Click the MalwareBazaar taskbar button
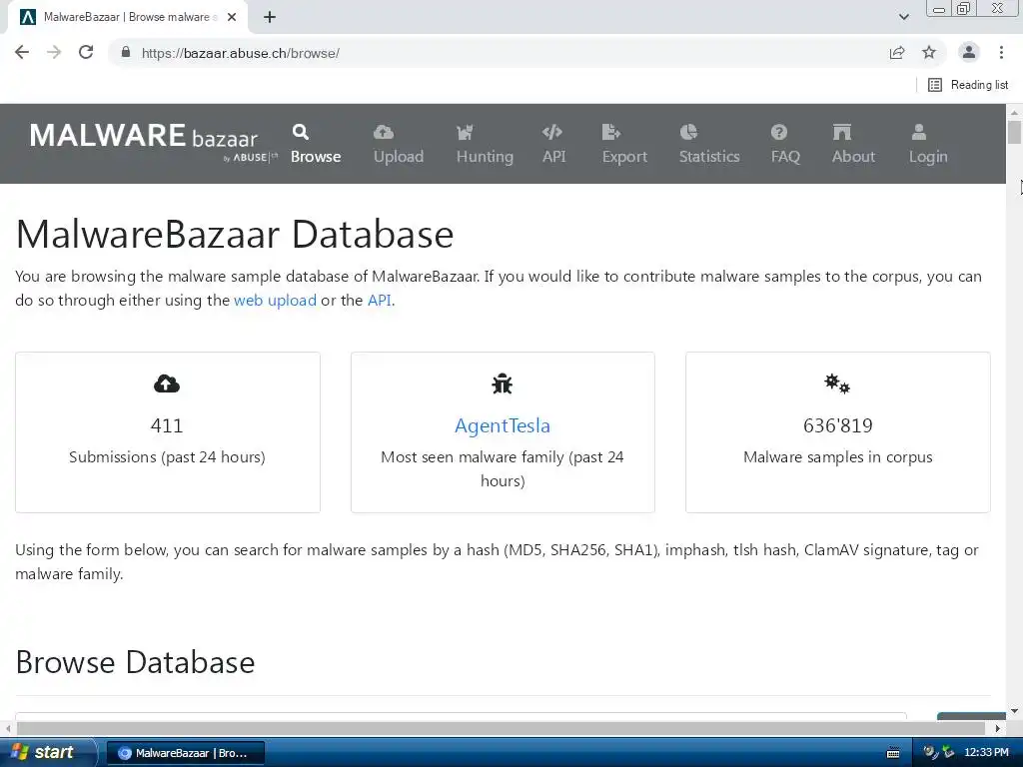Screen dimensions: 1023x767 (x=185, y=753)
